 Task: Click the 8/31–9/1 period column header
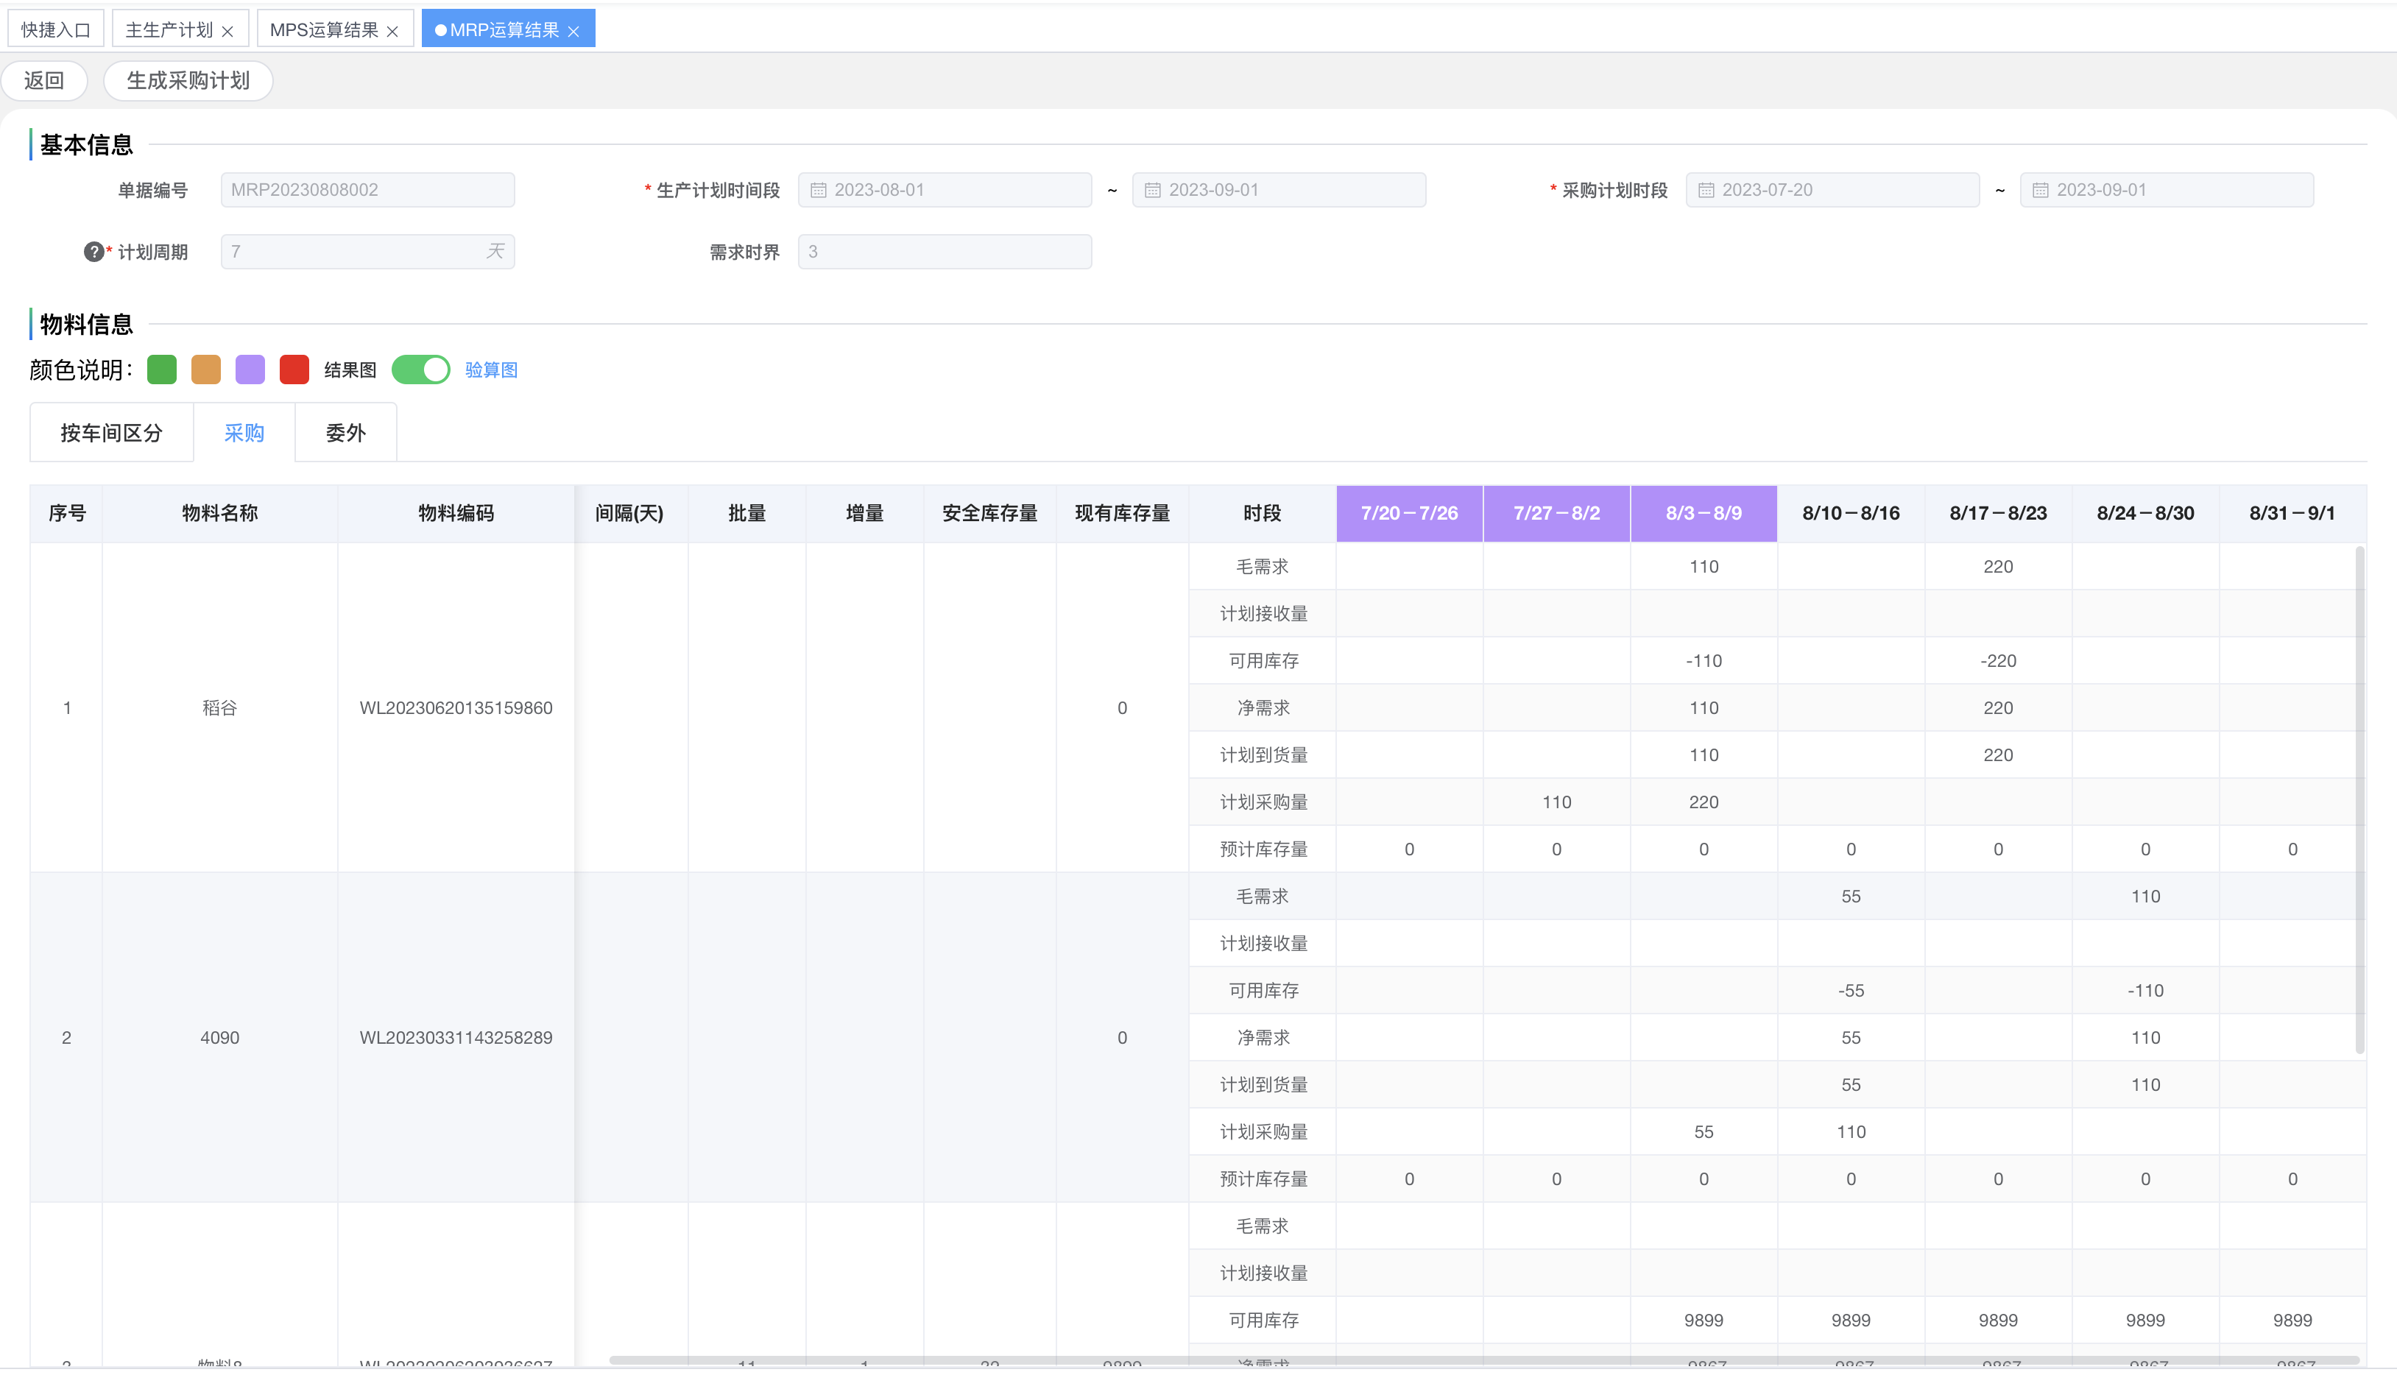2292,513
